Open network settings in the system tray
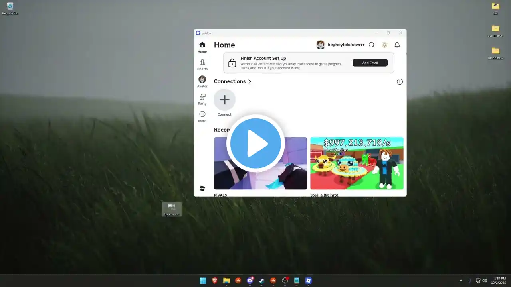 (478, 281)
